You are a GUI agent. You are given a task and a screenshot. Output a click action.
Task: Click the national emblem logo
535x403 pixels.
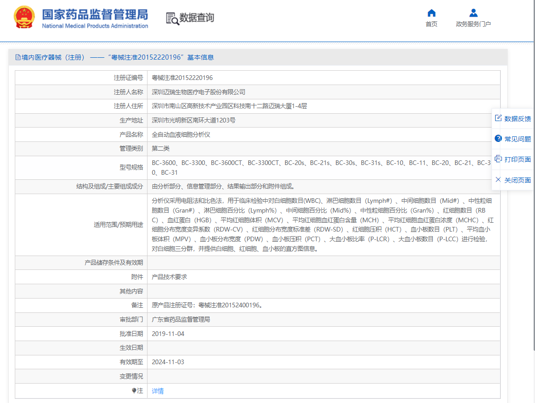coord(24,18)
